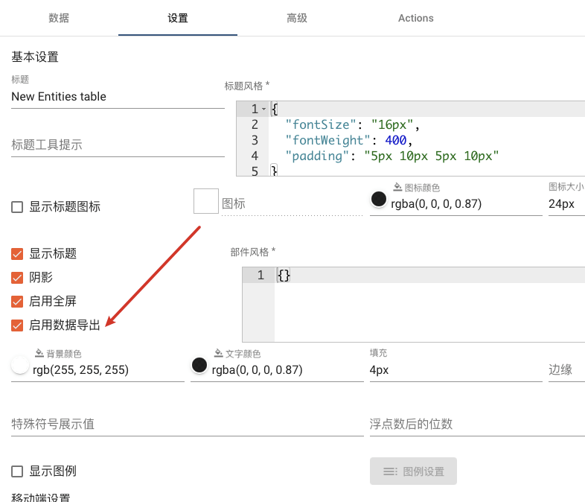Turn off 启用全屏 checkbox
Viewport: 585px width, 502px height.
pos(17,302)
